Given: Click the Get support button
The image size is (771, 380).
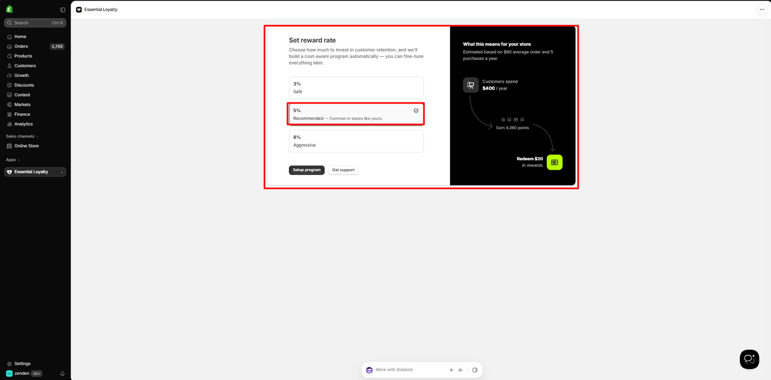Looking at the screenshot, I should click(343, 170).
